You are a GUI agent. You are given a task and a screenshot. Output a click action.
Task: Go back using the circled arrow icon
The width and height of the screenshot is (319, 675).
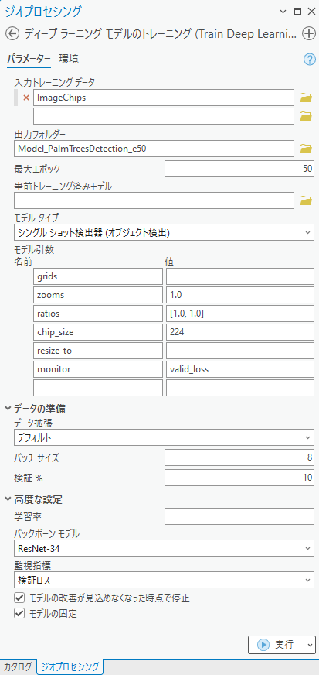tap(13, 33)
